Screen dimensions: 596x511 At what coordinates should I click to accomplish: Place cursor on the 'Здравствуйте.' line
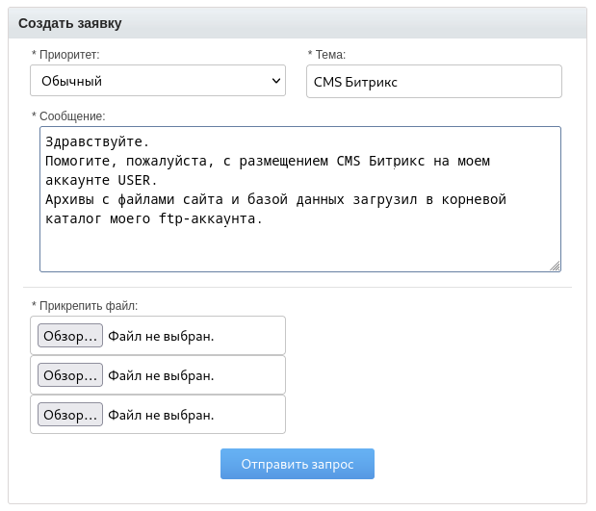96,141
